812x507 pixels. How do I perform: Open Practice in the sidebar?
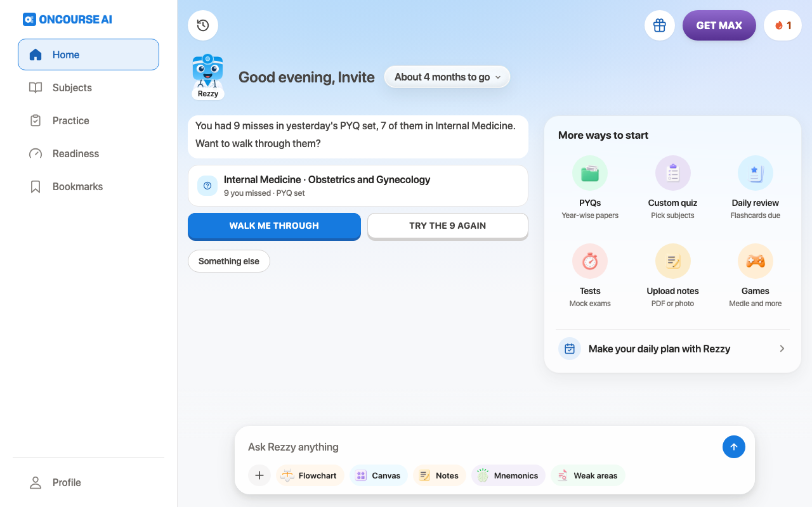point(88,120)
